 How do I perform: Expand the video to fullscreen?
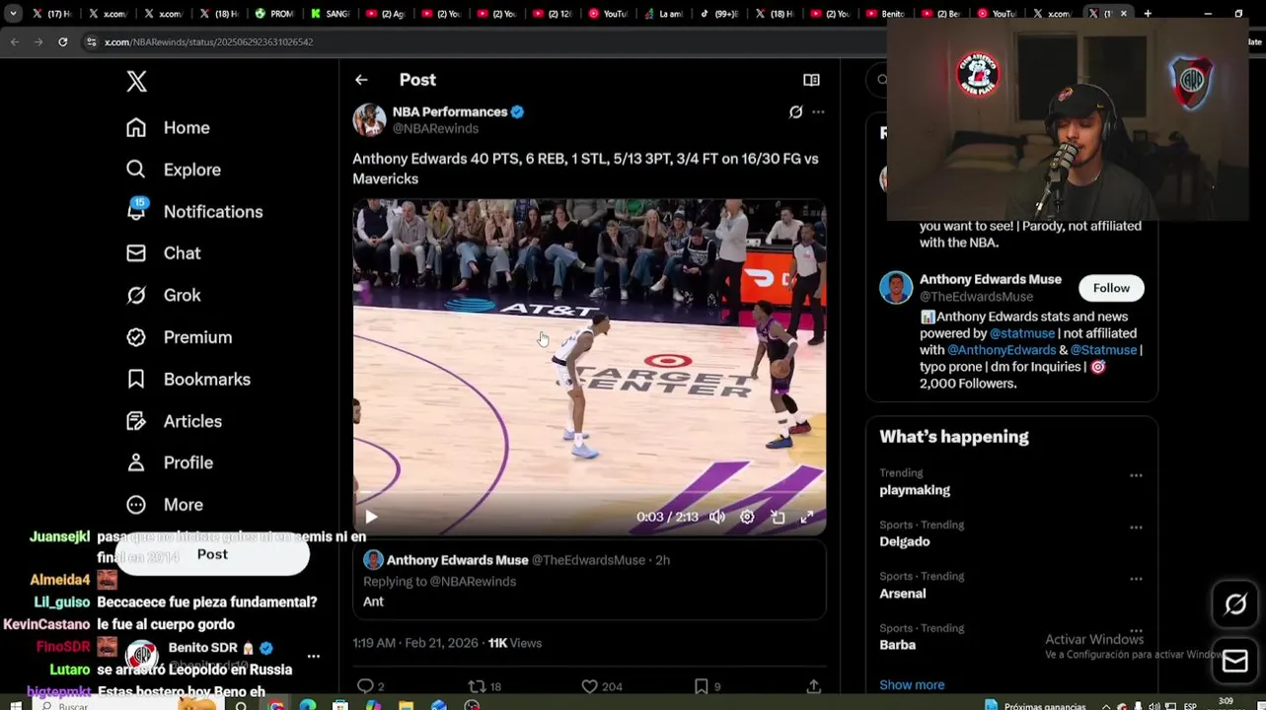(806, 517)
